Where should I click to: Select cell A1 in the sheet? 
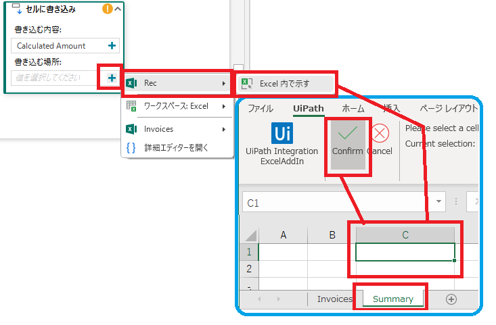pyautogui.click(x=283, y=252)
